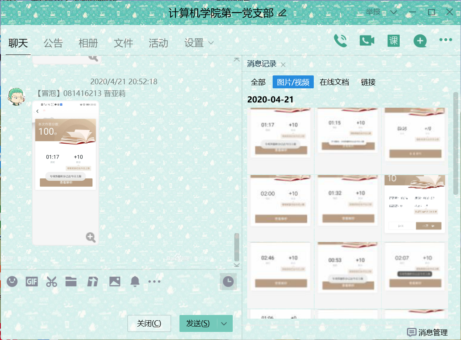
Task: Close the 消息记录 tab
Action: (x=283, y=65)
